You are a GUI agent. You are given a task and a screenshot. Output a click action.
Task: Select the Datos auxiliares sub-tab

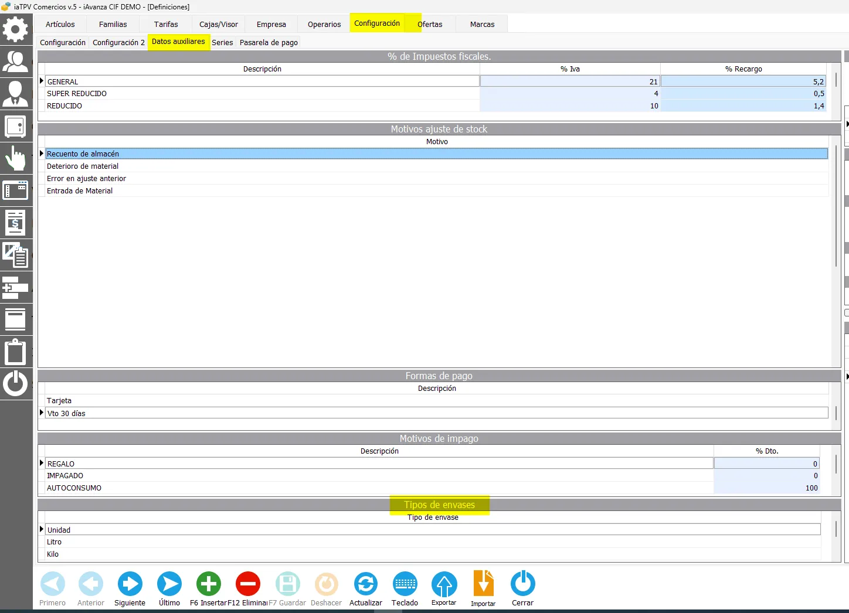click(x=178, y=42)
